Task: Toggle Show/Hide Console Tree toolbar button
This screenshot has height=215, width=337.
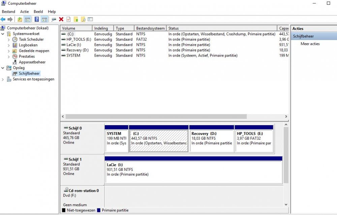Action: tap(28, 20)
